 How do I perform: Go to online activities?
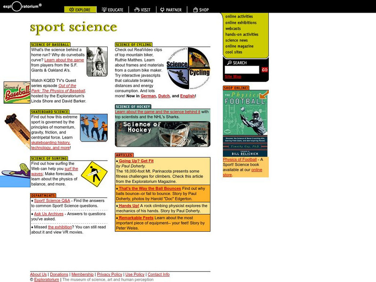coord(239,16)
